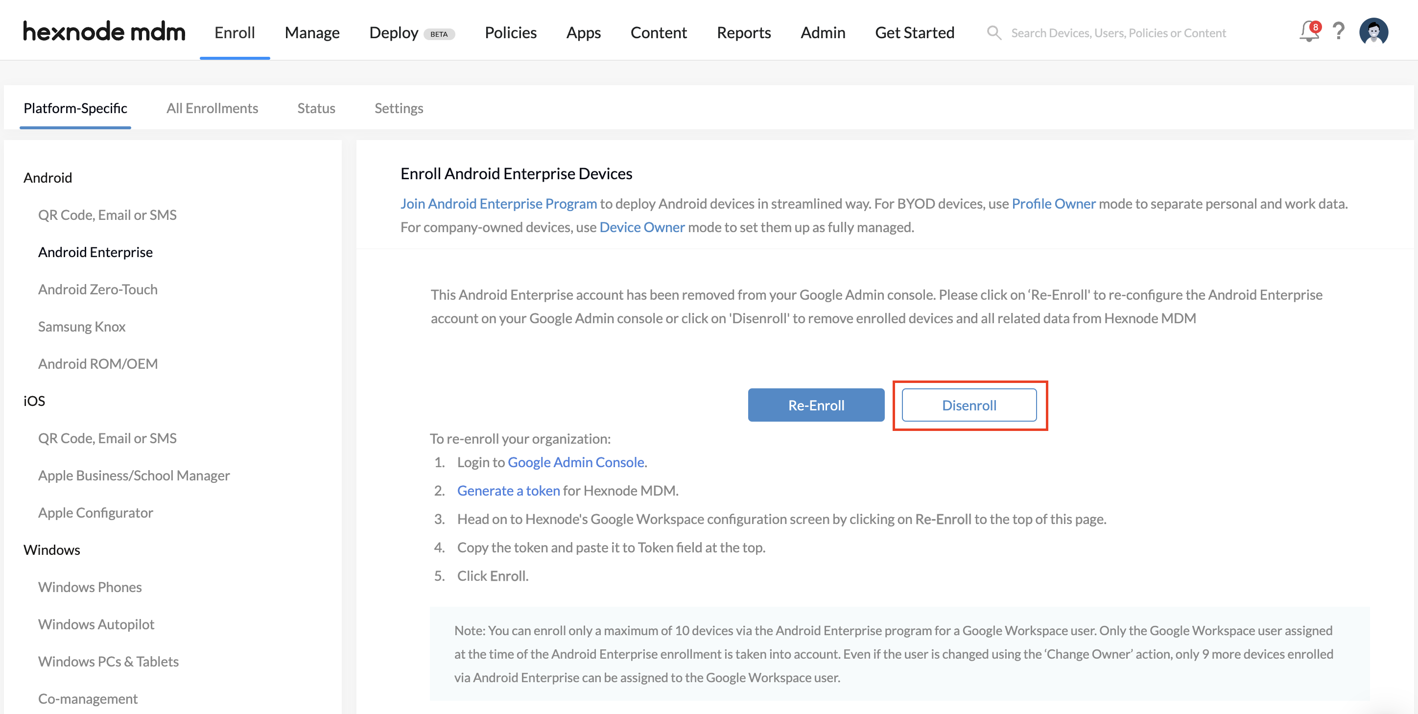
Task: Open the Deploy beta menu
Action: 412,32
